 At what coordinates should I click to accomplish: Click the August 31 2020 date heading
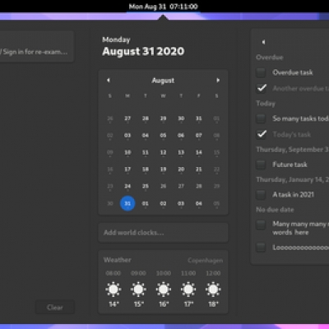point(143,51)
